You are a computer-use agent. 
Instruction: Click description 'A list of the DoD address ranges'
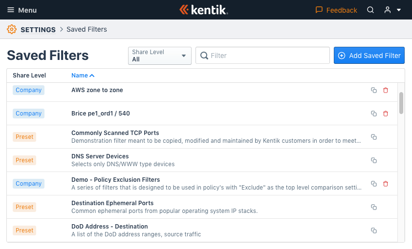coord(136,234)
